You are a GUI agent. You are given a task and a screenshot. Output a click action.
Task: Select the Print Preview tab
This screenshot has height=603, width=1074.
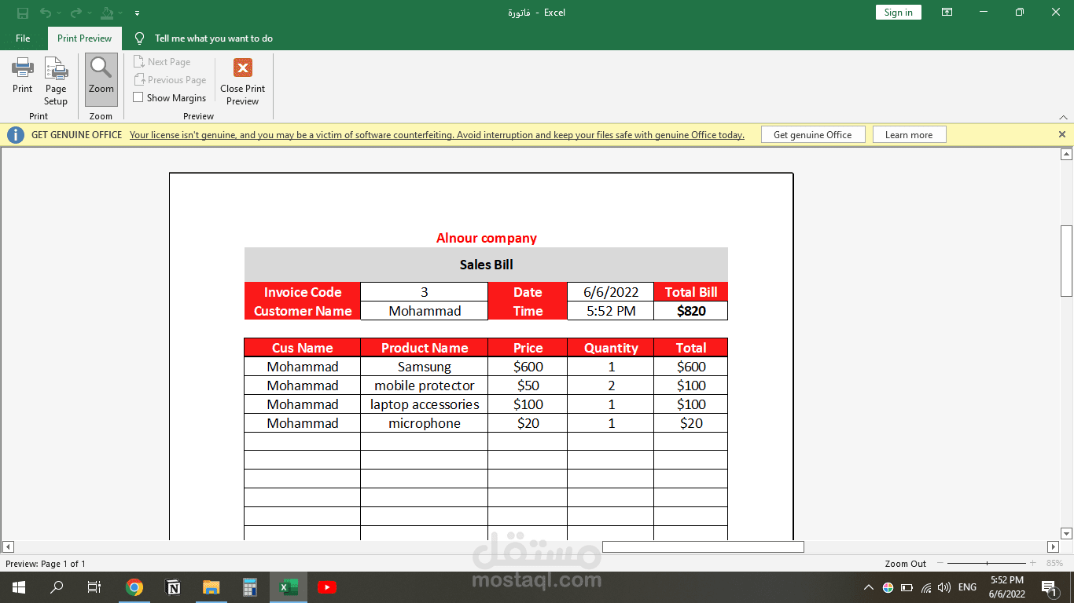pyautogui.click(x=85, y=38)
